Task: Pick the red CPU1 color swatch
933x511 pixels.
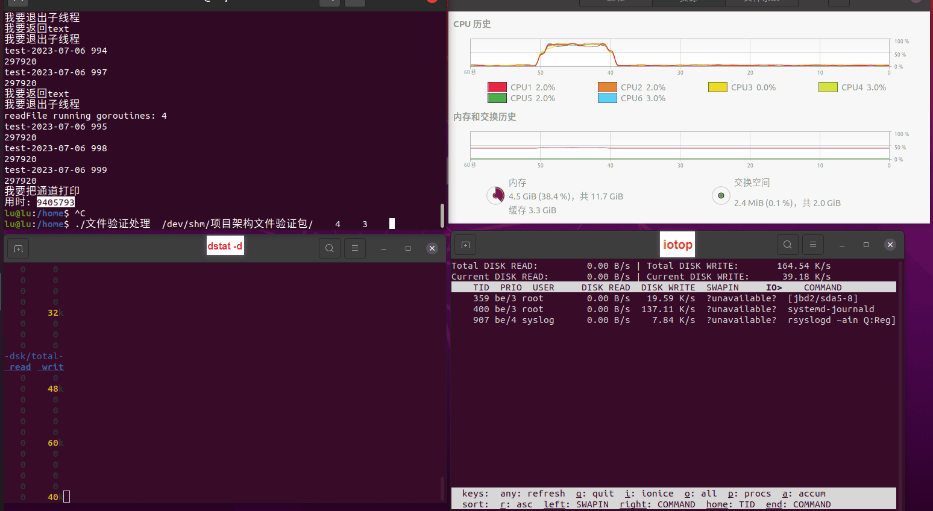Action: (497, 87)
